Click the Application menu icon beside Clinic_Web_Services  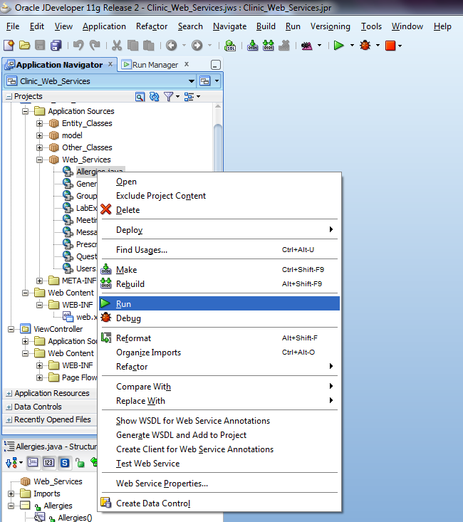tap(205, 81)
